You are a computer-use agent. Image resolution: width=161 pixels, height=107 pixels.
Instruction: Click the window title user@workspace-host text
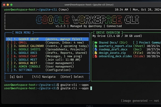89,5
